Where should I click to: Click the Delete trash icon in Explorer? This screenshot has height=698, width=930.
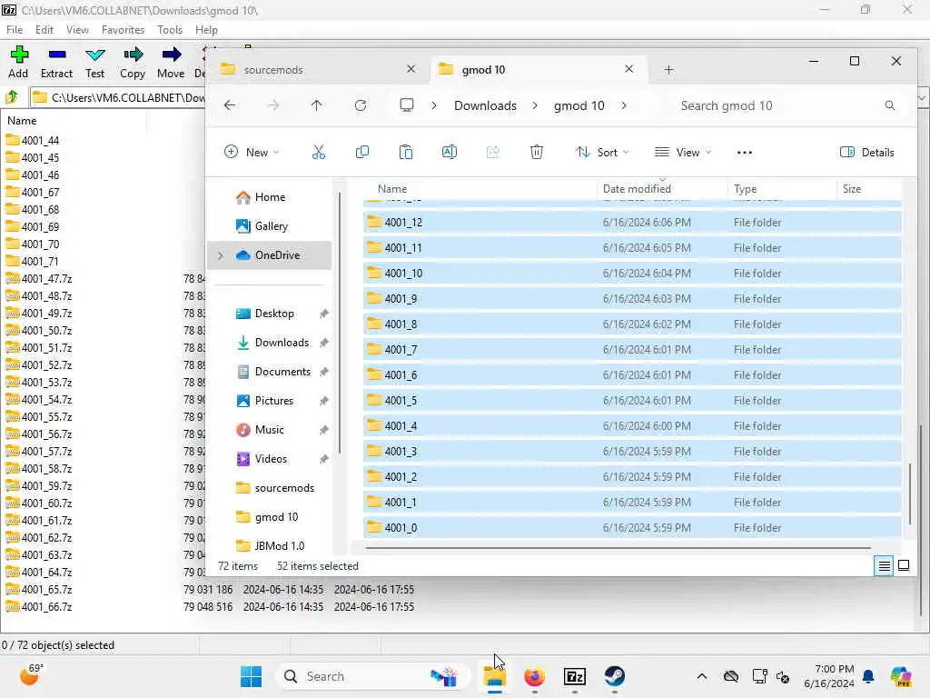click(x=536, y=153)
